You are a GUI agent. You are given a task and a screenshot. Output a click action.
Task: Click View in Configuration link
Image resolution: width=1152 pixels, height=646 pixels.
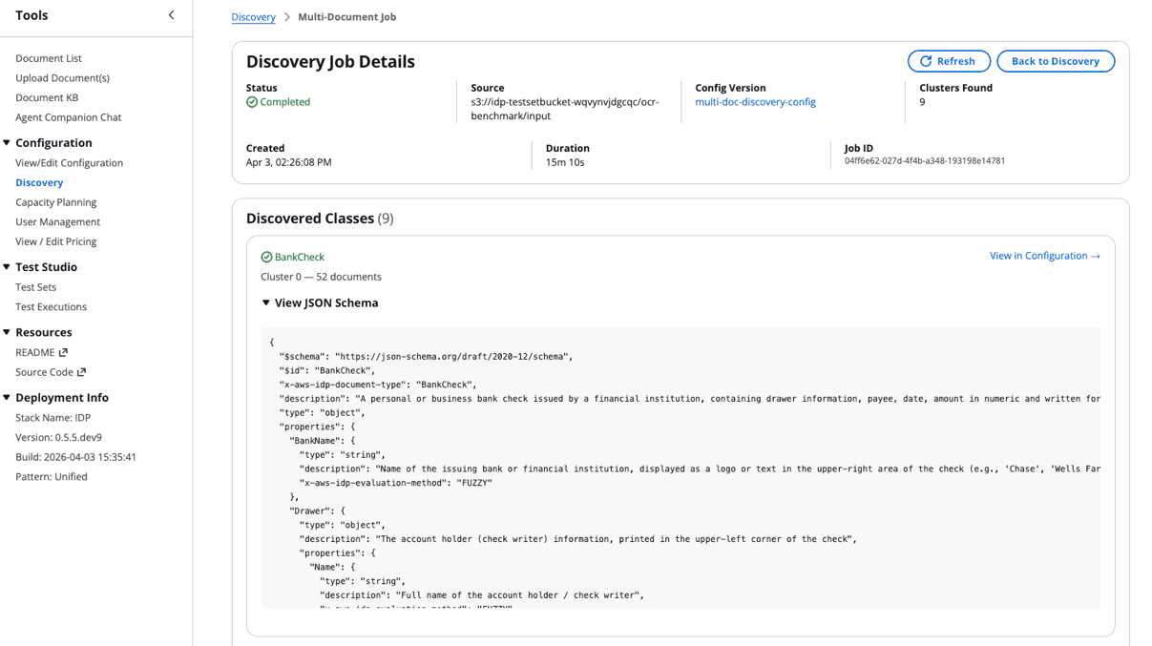pyautogui.click(x=1044, y=256)
